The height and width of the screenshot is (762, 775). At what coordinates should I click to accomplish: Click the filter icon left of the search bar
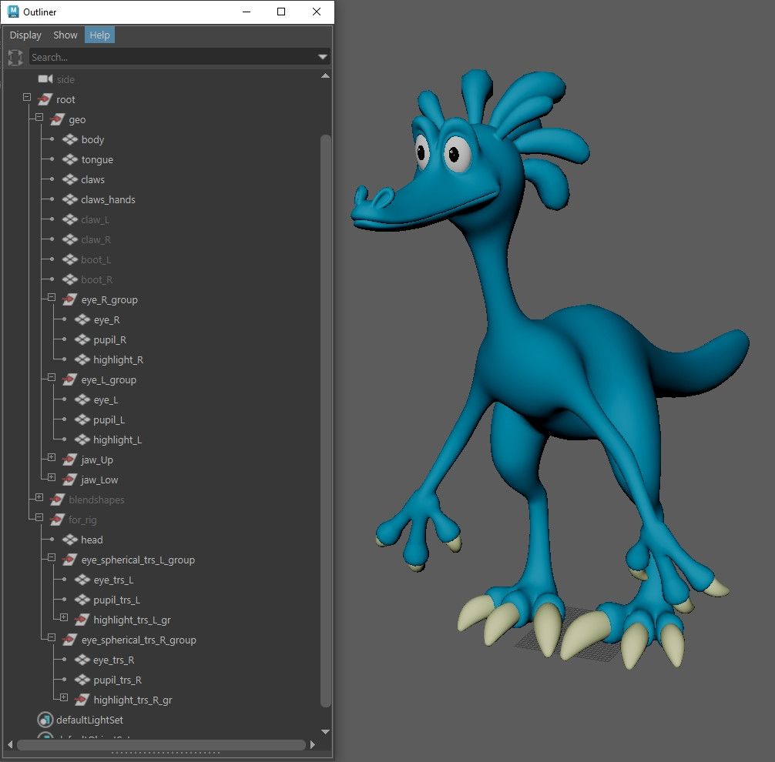pyautogui.click(x=15, y=57)
